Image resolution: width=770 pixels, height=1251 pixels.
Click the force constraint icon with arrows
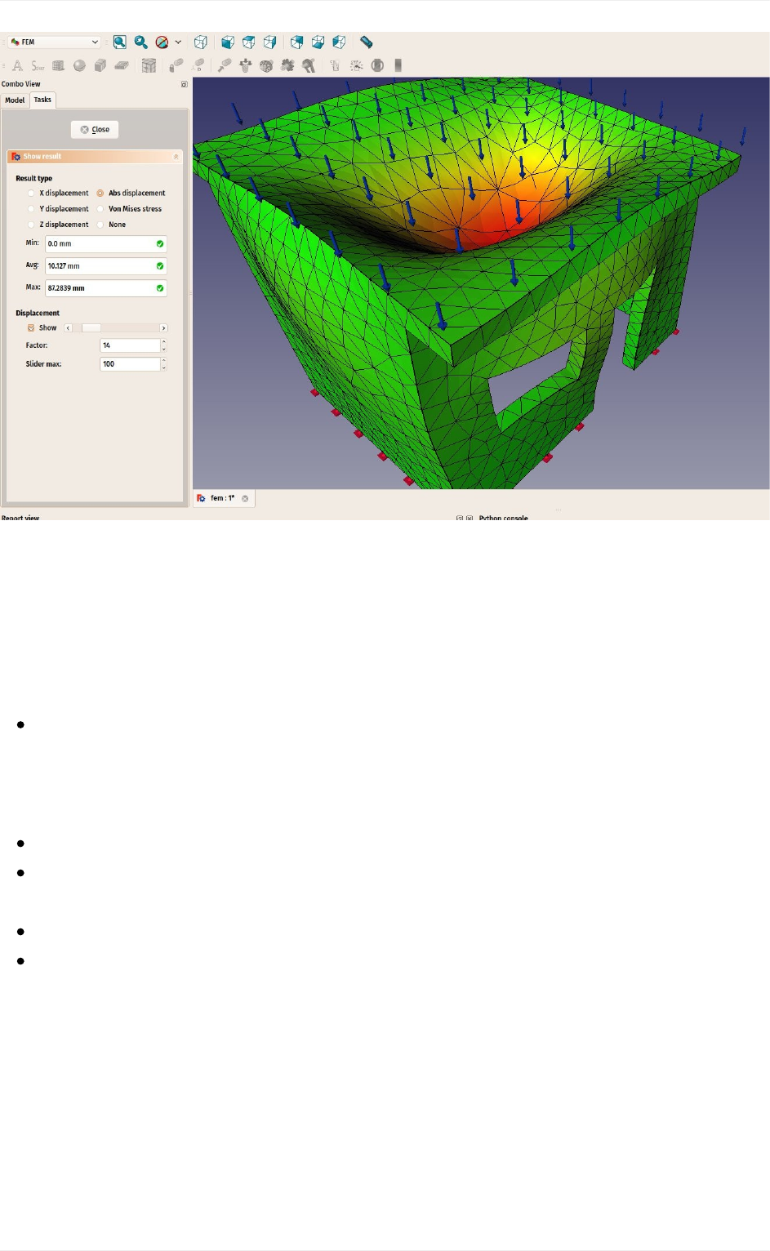point(245,65)
